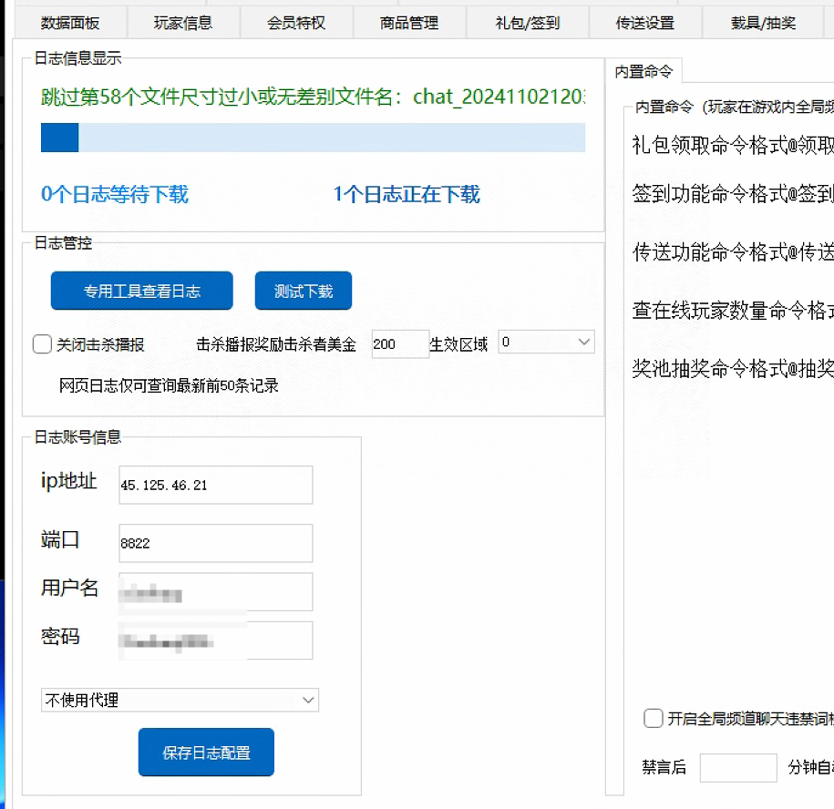Click the 端口 field showing 8822
The image size is (834, 809).
coord(215,543)
